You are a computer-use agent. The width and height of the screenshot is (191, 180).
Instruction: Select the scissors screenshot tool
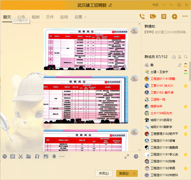coord(21,156)
